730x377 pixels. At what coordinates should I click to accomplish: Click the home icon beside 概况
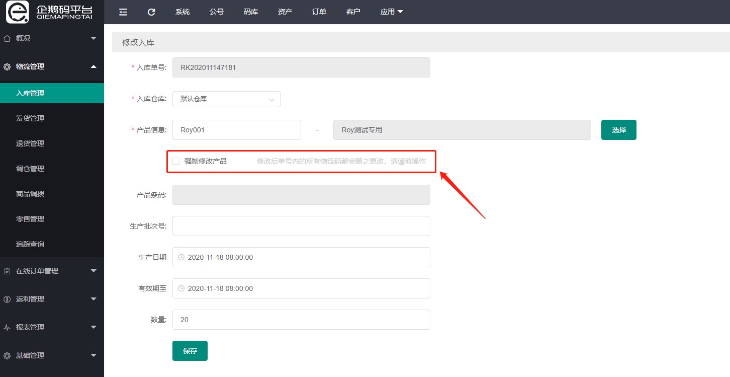[x=7, y=38]
